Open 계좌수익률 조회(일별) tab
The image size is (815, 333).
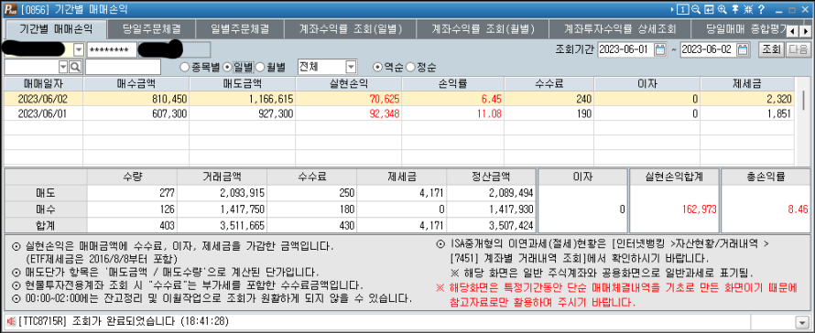351,28
